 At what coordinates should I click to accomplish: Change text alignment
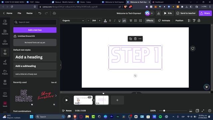pyautogui.click(x=131, y=21)
